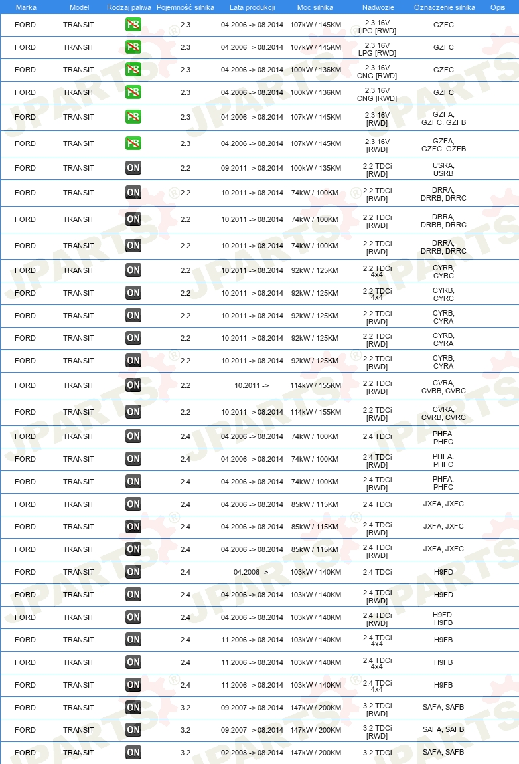Viewport: 519px width, 764px height.
Task: Select the power value 100kW / 135KM
Action: pyautogui.click(x=315, y=168)
